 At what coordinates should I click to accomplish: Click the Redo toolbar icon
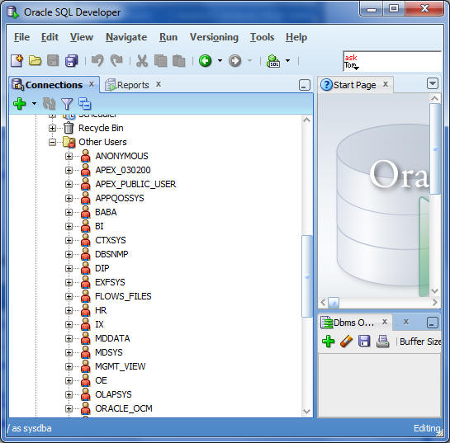click(x=116, y=61)
